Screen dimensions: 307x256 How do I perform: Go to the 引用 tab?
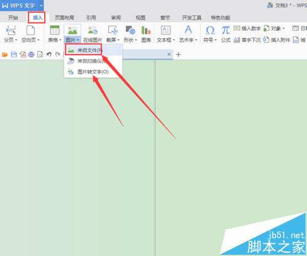(91, 18)
